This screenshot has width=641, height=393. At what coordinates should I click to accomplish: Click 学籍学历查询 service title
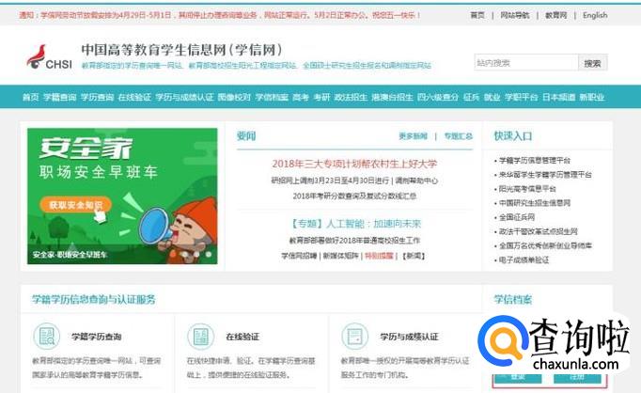97,337
